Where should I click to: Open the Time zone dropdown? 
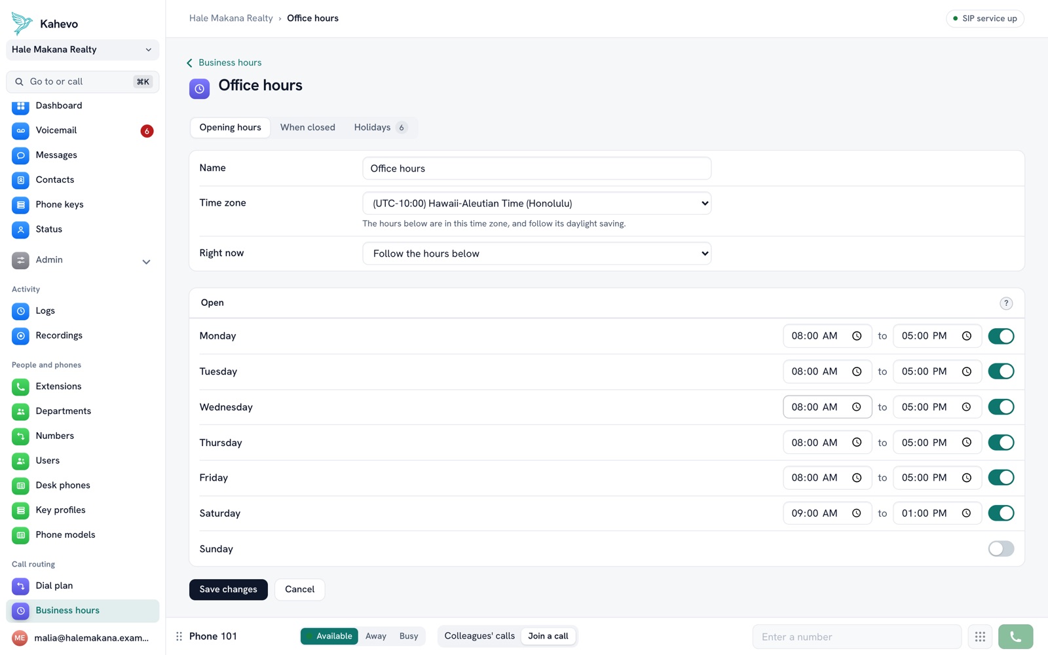tap(536, 203)
